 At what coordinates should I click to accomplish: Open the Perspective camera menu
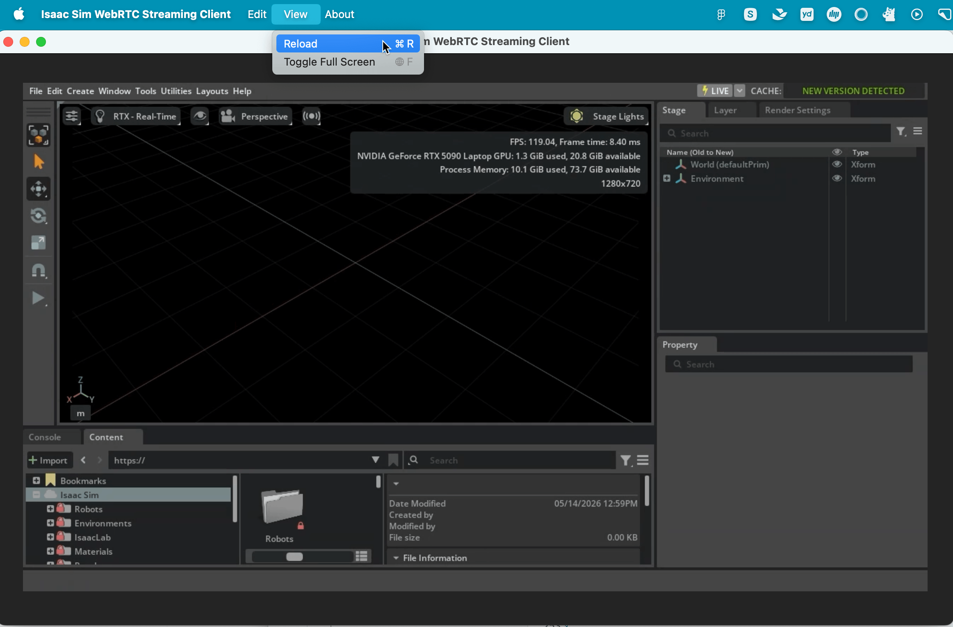[255, 116]
